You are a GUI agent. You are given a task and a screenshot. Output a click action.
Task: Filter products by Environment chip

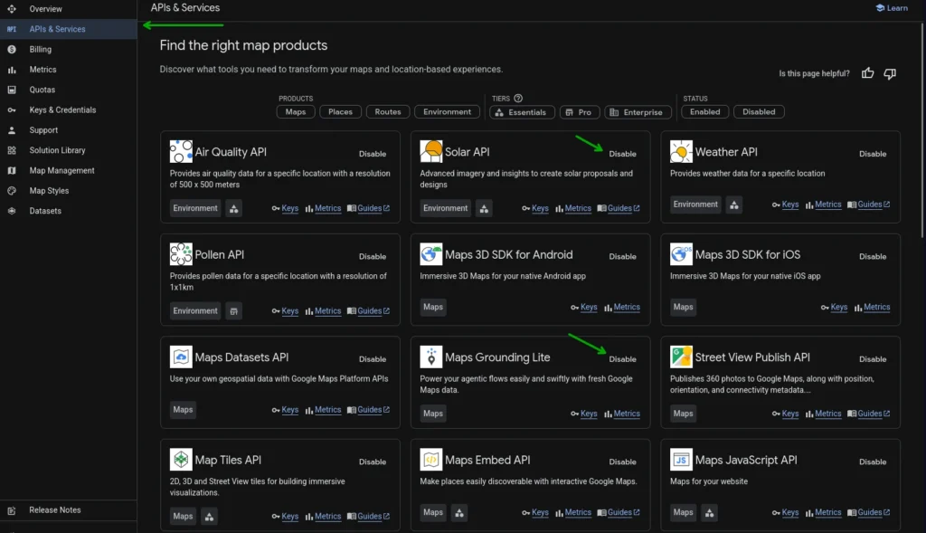tap(447, 112)
